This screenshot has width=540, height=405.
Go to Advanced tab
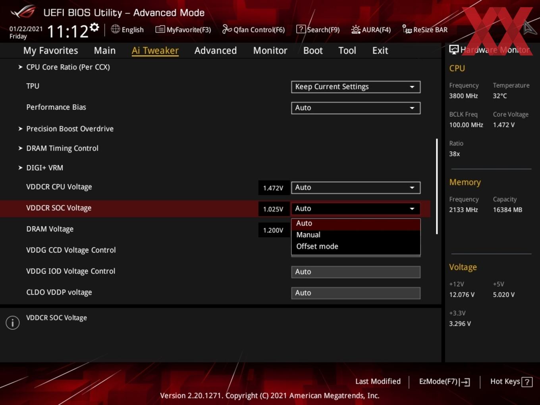pyautogui.click(x=216, y=50)
